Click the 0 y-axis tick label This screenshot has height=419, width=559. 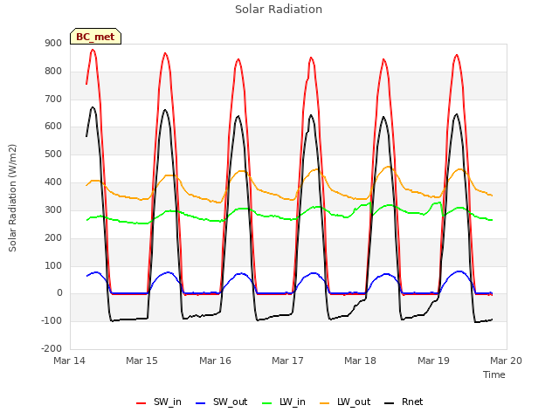pos(59,293)
